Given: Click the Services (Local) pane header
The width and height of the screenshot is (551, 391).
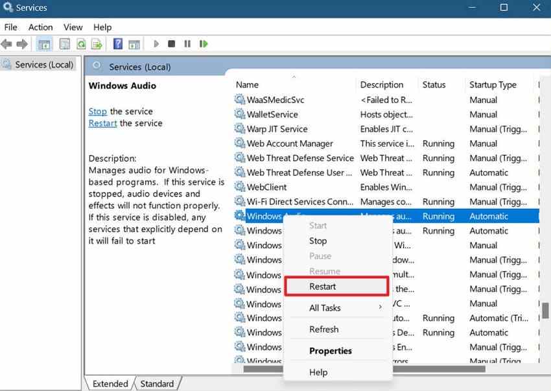Looking at the screenshot, I should pos(139,67).
